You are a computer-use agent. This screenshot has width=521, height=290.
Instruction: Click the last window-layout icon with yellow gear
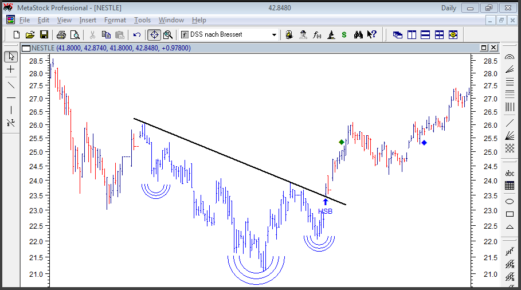453,34
